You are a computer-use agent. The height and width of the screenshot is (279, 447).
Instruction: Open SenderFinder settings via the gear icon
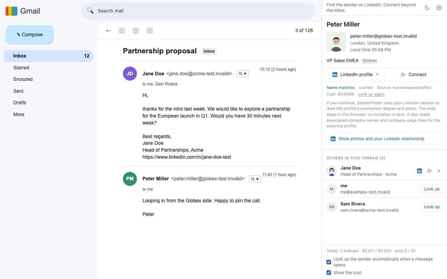click(439, 8)
